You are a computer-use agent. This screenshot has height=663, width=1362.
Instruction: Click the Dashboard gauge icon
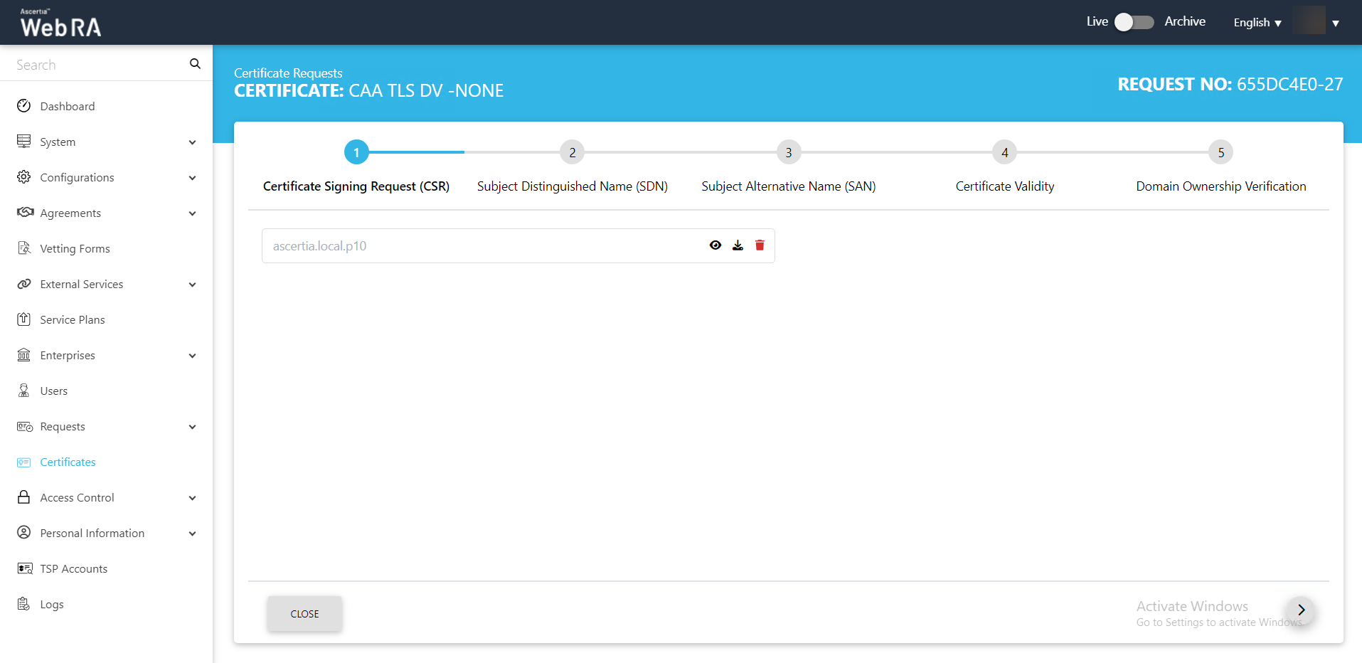tap(24, 106)
